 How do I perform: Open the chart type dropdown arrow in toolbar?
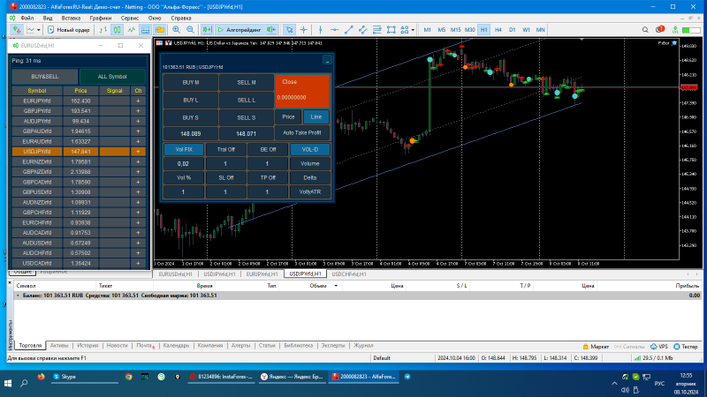click(x=38, y=30)
